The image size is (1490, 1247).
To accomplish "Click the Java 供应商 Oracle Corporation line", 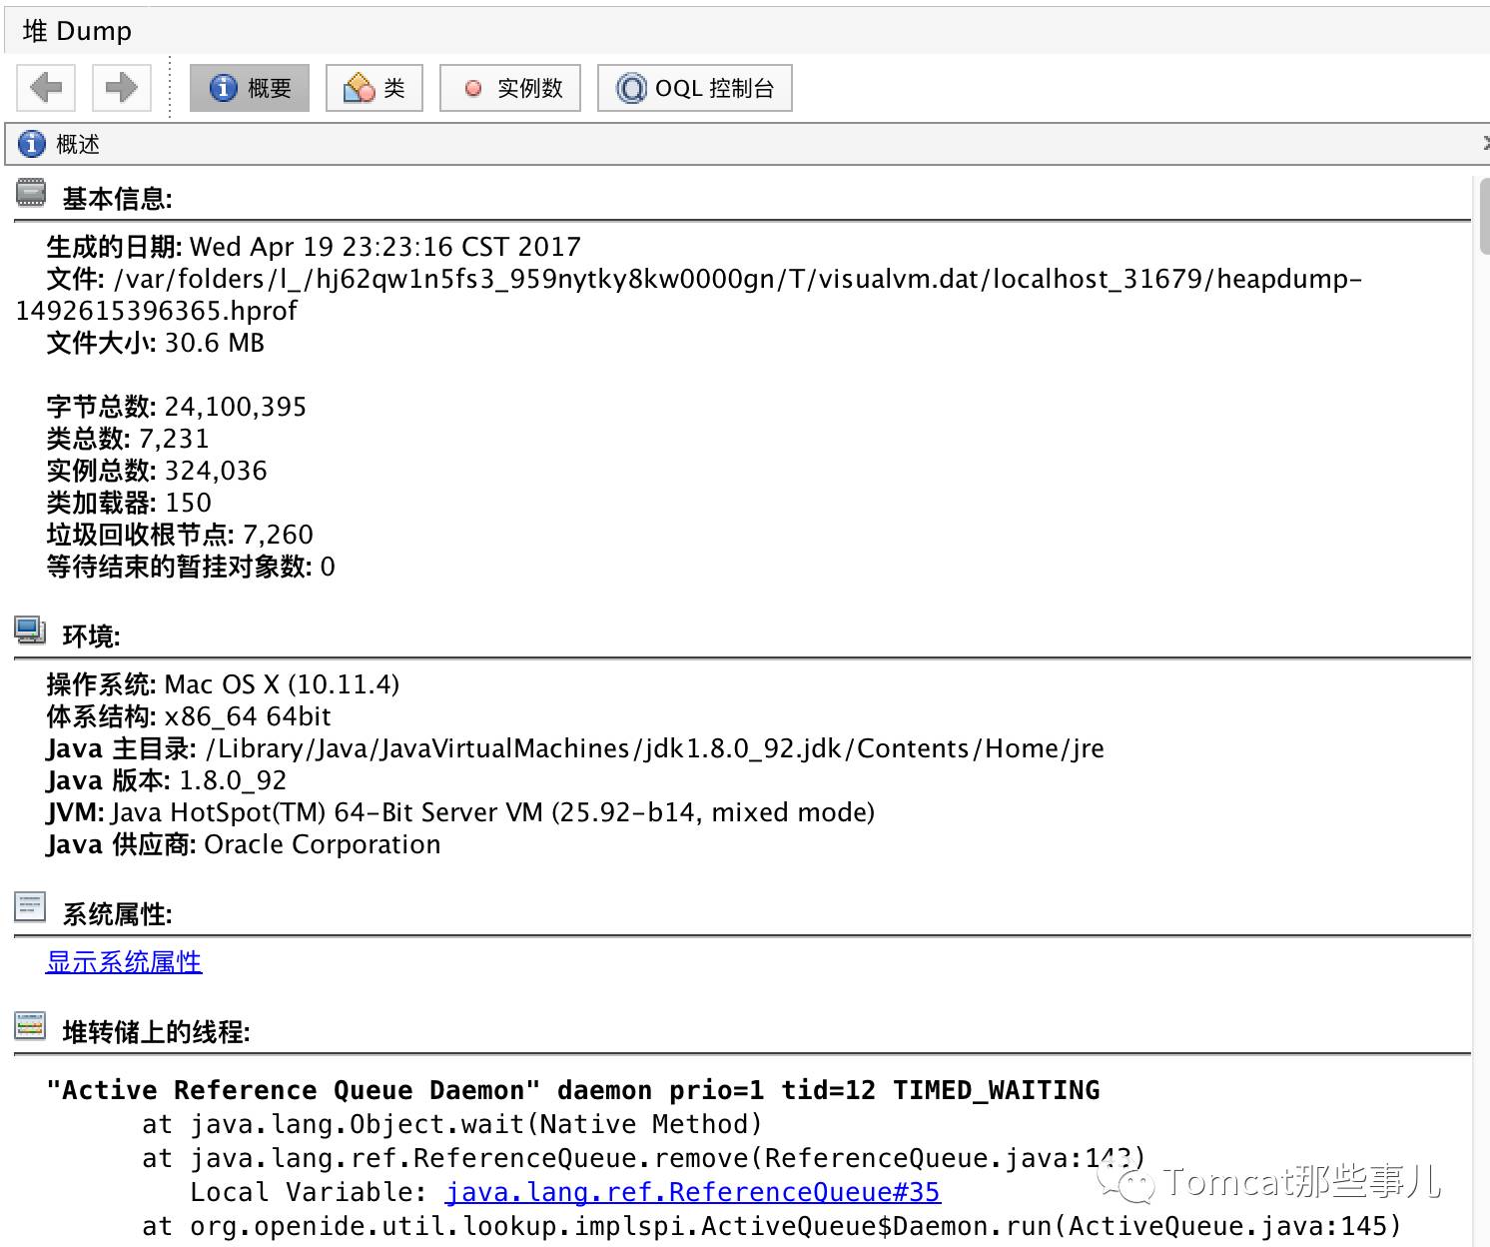I will tap(244, 844).
